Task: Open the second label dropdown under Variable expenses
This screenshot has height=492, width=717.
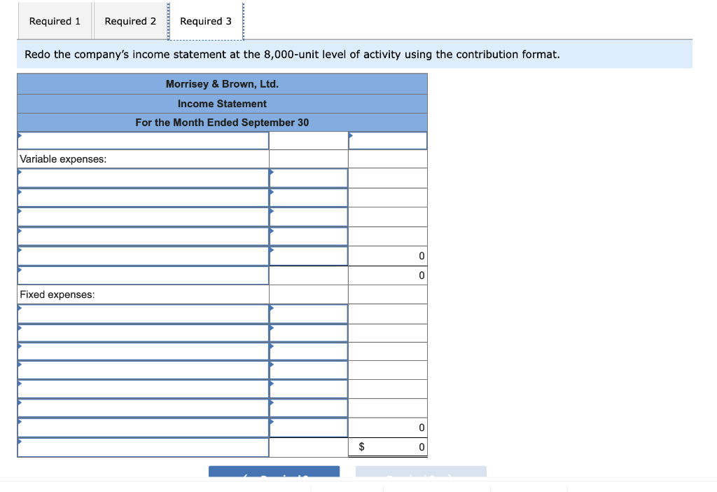Action: pyautogui.click(x=143, y=198)
